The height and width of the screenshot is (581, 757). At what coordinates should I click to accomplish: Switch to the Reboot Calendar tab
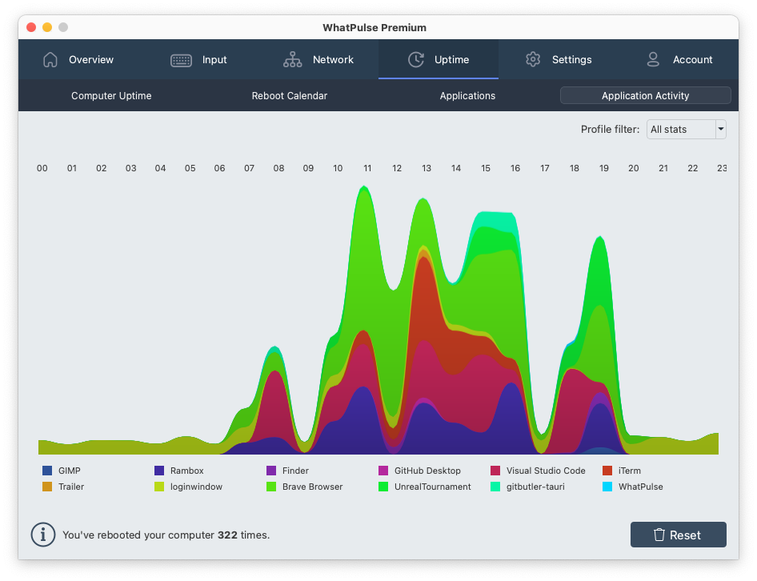290,95
